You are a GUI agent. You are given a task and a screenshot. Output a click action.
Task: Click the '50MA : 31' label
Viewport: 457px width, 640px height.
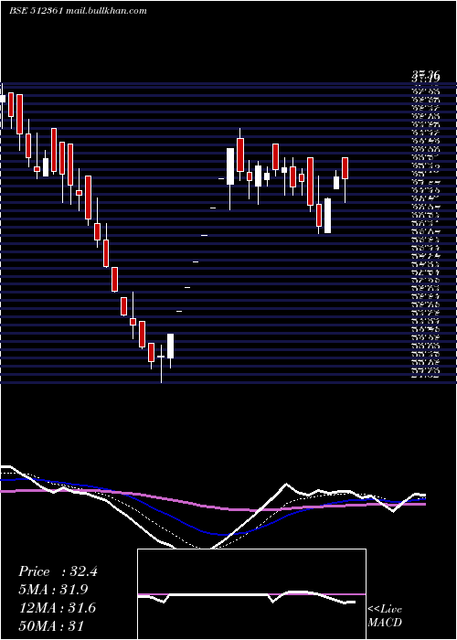[51, 625]
